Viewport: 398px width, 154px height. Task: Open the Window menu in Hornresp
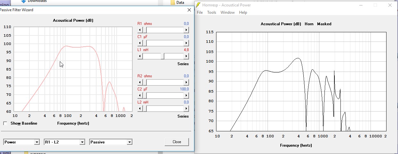[228, 12]
